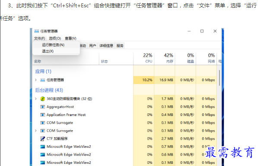Click the Application Frame Host icon

click(x=43, y=115)
